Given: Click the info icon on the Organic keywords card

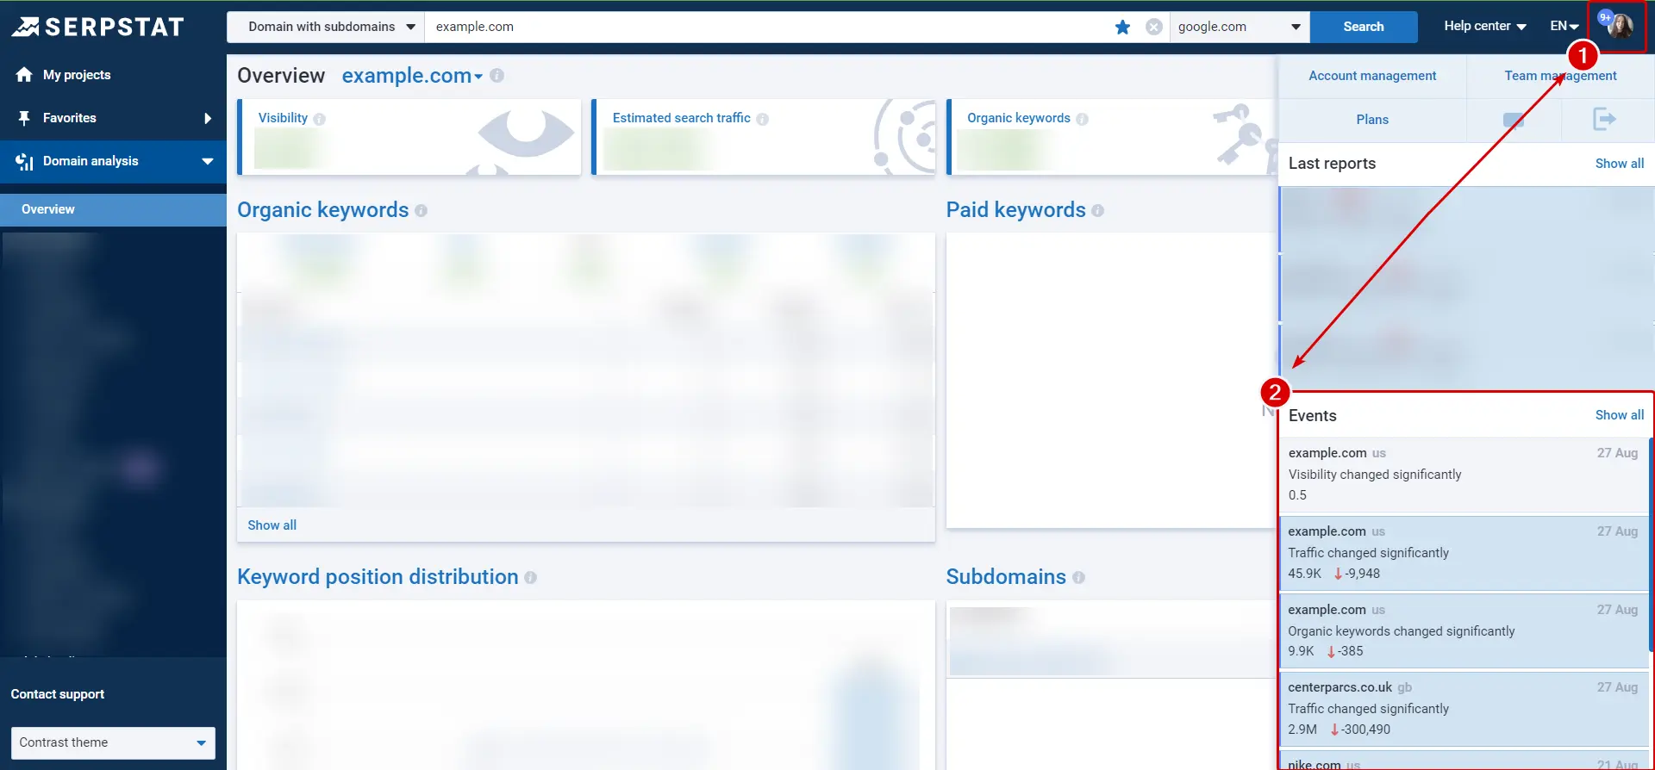Looking at the screenshot, I should click(x=1082, y=119).
